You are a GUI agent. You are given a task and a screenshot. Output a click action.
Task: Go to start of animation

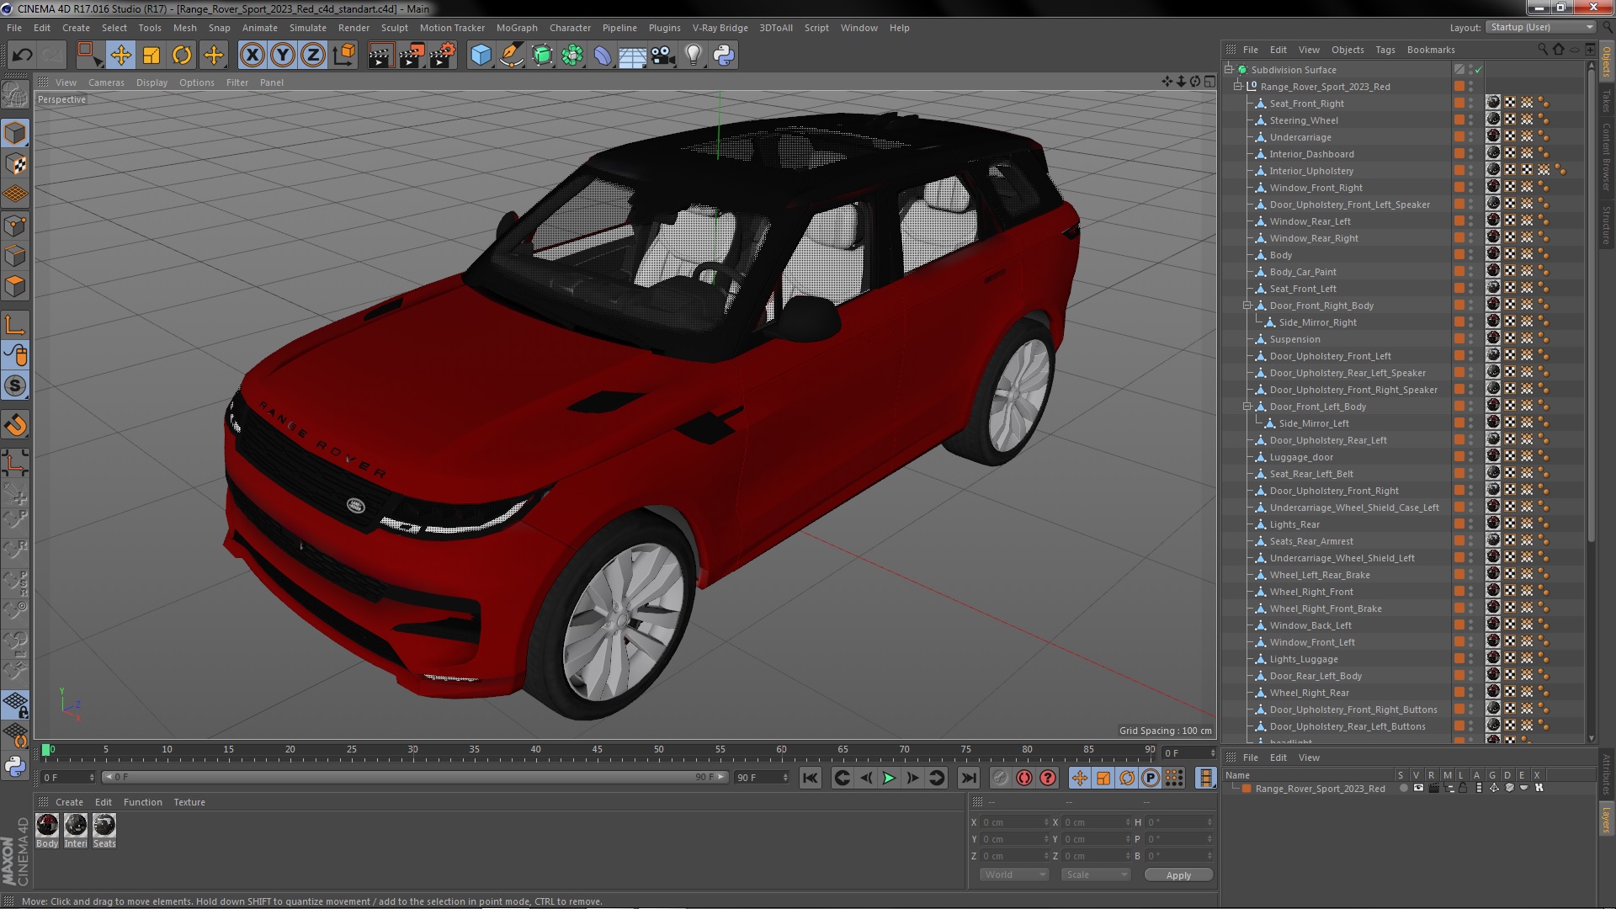810,779
